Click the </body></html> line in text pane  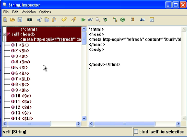coord(105,65)
